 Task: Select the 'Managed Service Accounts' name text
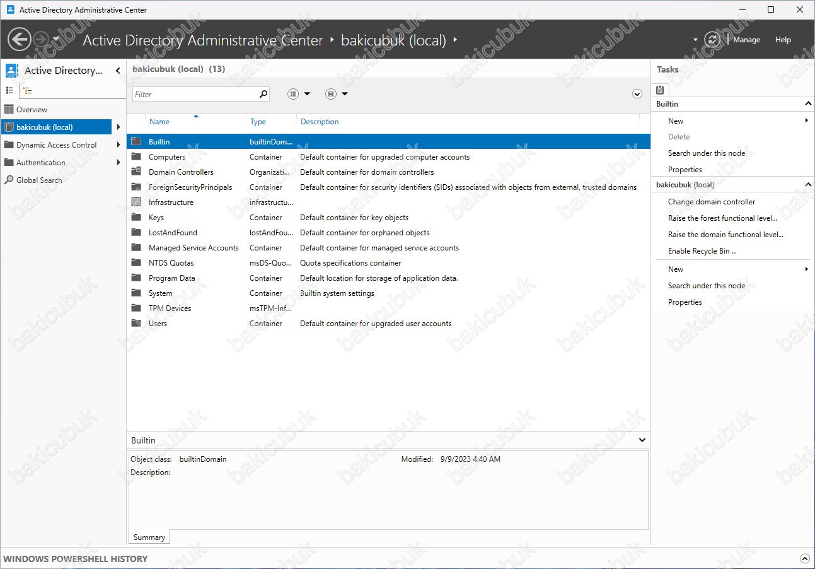[194, 248]
